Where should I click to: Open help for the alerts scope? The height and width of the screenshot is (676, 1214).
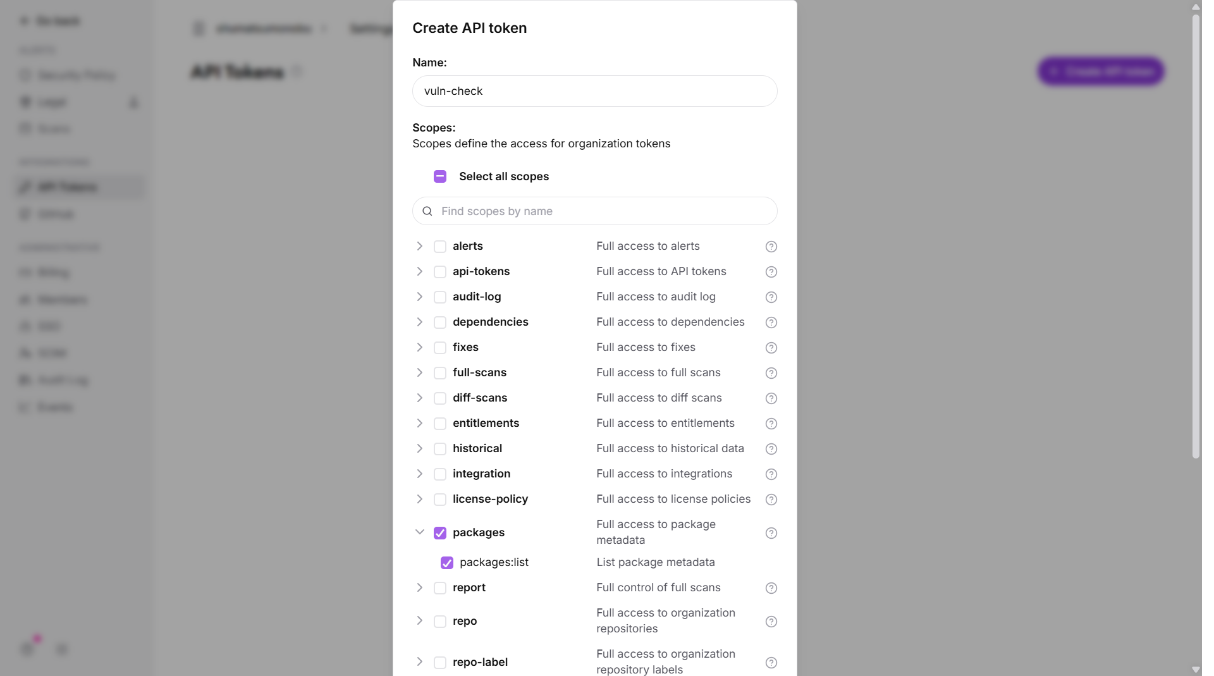tap(771, 247)
